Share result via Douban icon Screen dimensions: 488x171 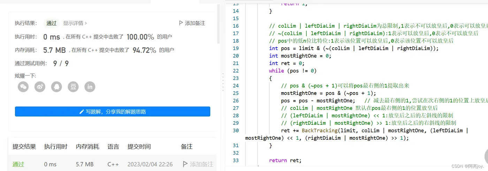coord(73,87)
